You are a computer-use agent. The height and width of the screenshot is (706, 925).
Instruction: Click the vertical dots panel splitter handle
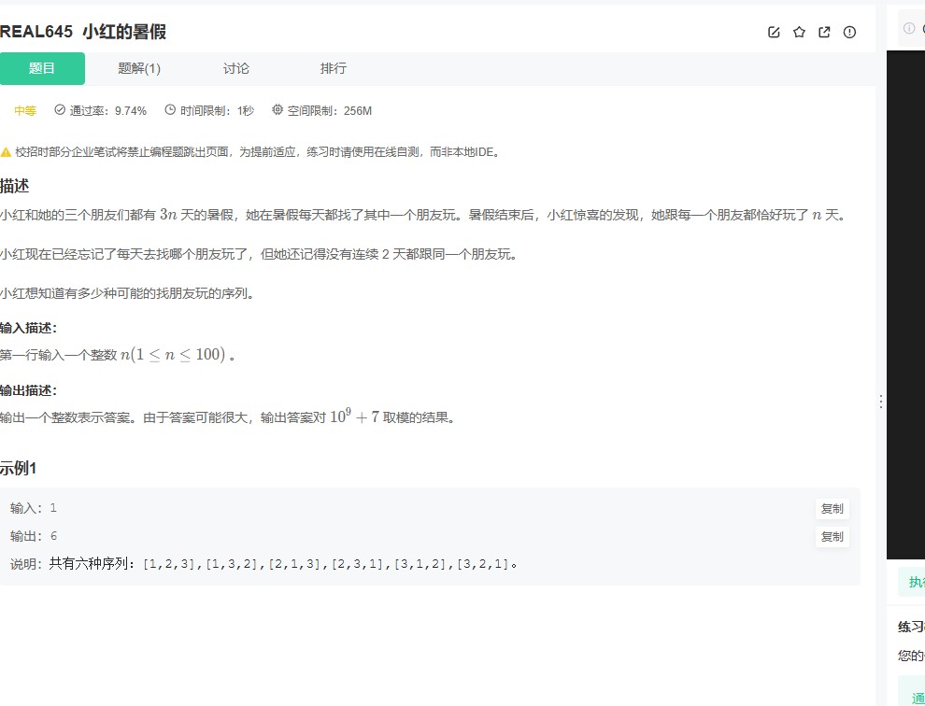881,401
